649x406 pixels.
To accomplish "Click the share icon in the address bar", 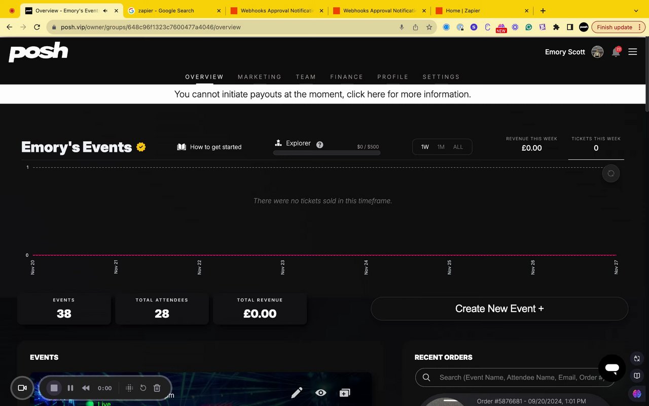I will point(416,27).
